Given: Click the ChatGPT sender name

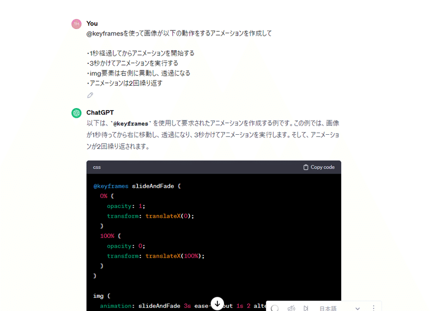Looking at the screenshot, I should tap(100, 112).
